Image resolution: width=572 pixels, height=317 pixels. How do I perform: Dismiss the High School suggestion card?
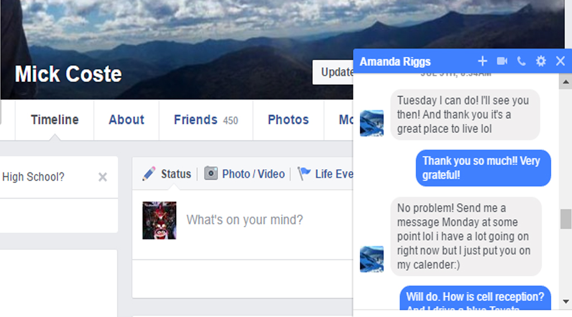click(x=103, y=177)
